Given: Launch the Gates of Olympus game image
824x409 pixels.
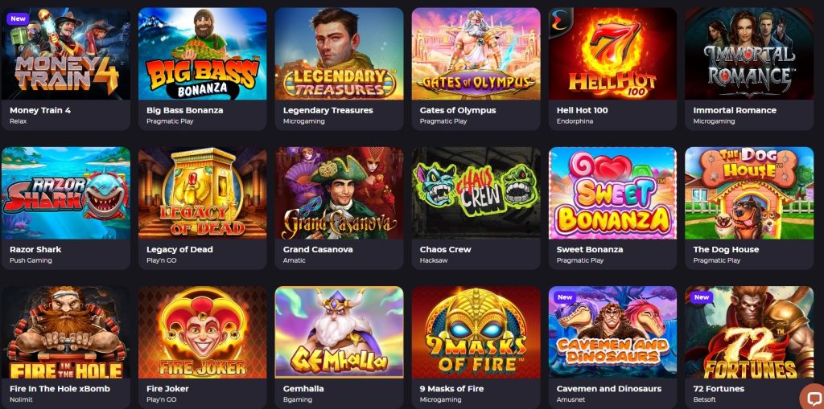Looking at the screenshot, I should tap(476, 54).
